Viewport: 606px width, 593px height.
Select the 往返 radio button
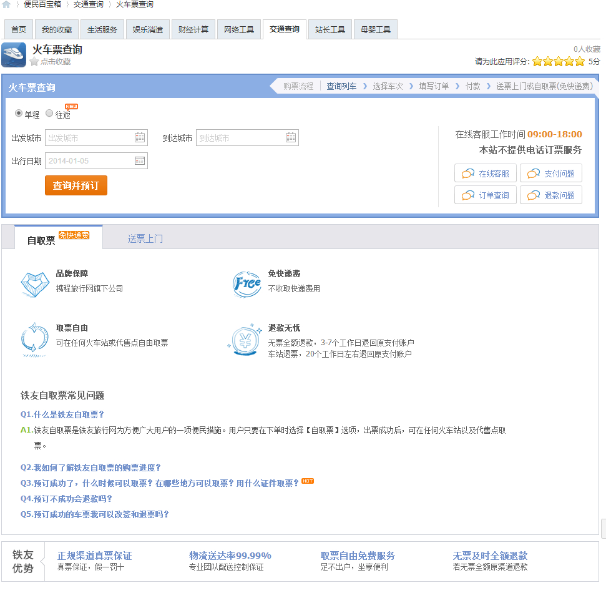(49, 113)
